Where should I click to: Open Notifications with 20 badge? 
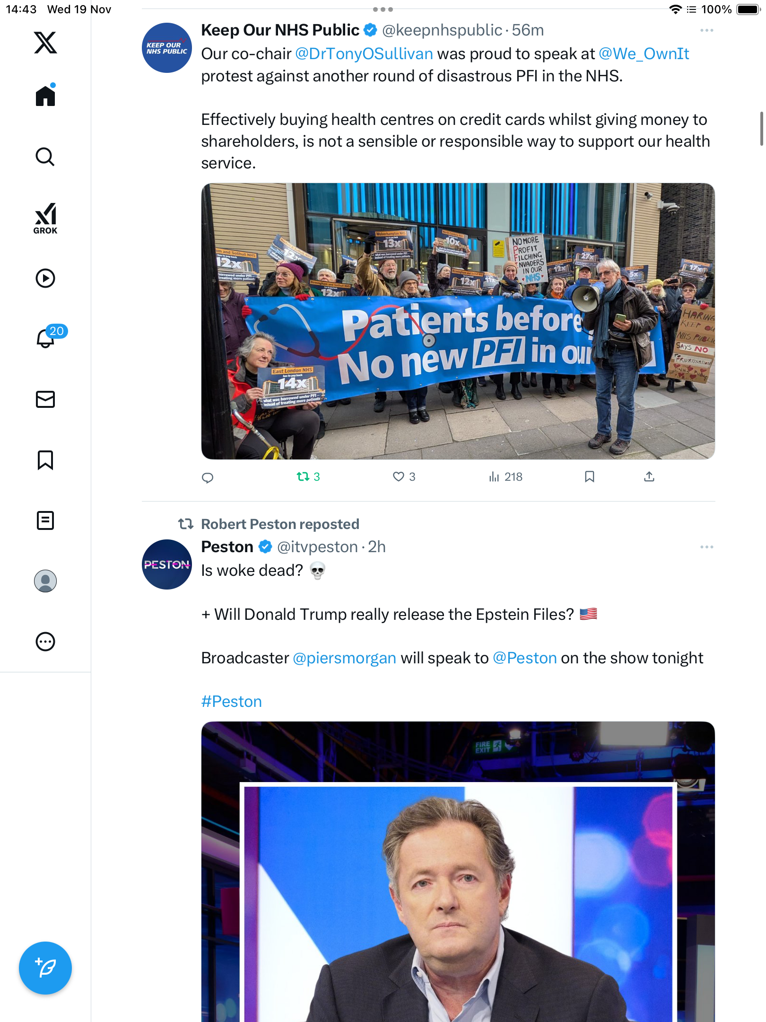[x=46, y=338]
